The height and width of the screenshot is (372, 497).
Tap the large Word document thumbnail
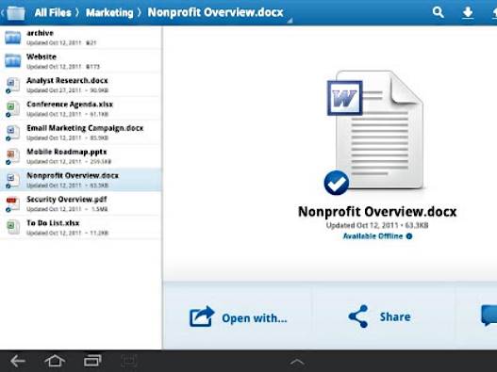coord(375,129)
